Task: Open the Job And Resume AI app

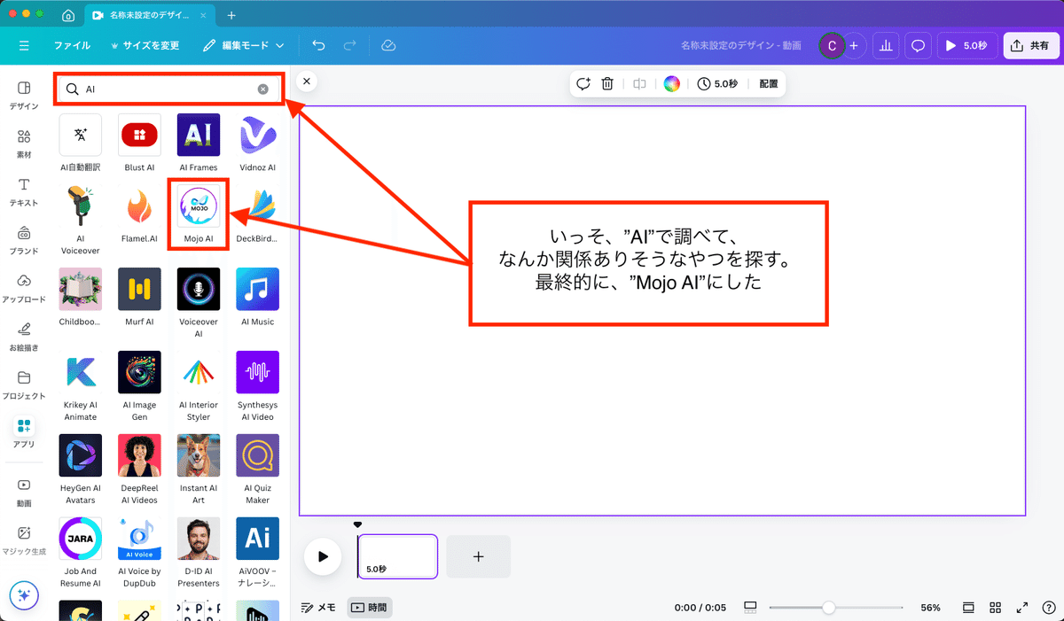Action: [x=81, y=539]
